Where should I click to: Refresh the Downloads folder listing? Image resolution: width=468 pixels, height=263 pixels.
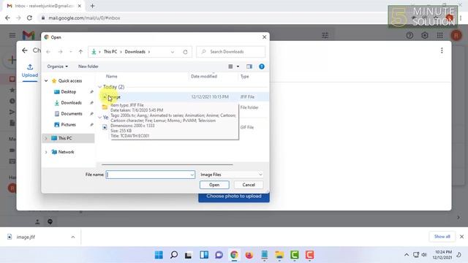[x=185, y=52]
